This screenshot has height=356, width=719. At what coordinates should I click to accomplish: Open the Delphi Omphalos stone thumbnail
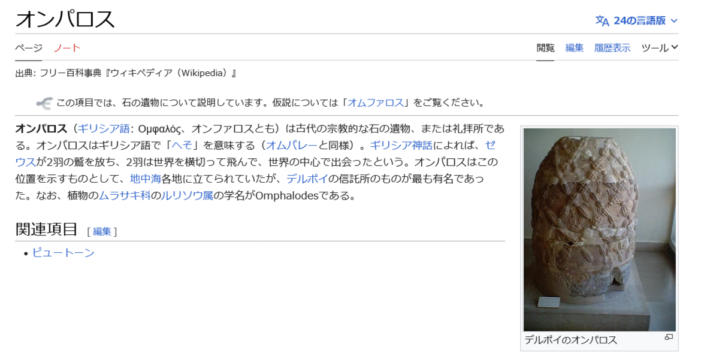(x=600, y=230)
